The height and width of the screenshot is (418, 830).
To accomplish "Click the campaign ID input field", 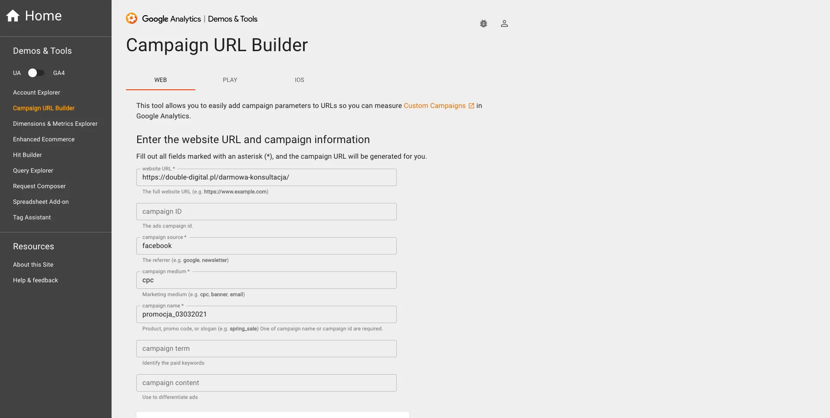I will click(x=266, y=212).
